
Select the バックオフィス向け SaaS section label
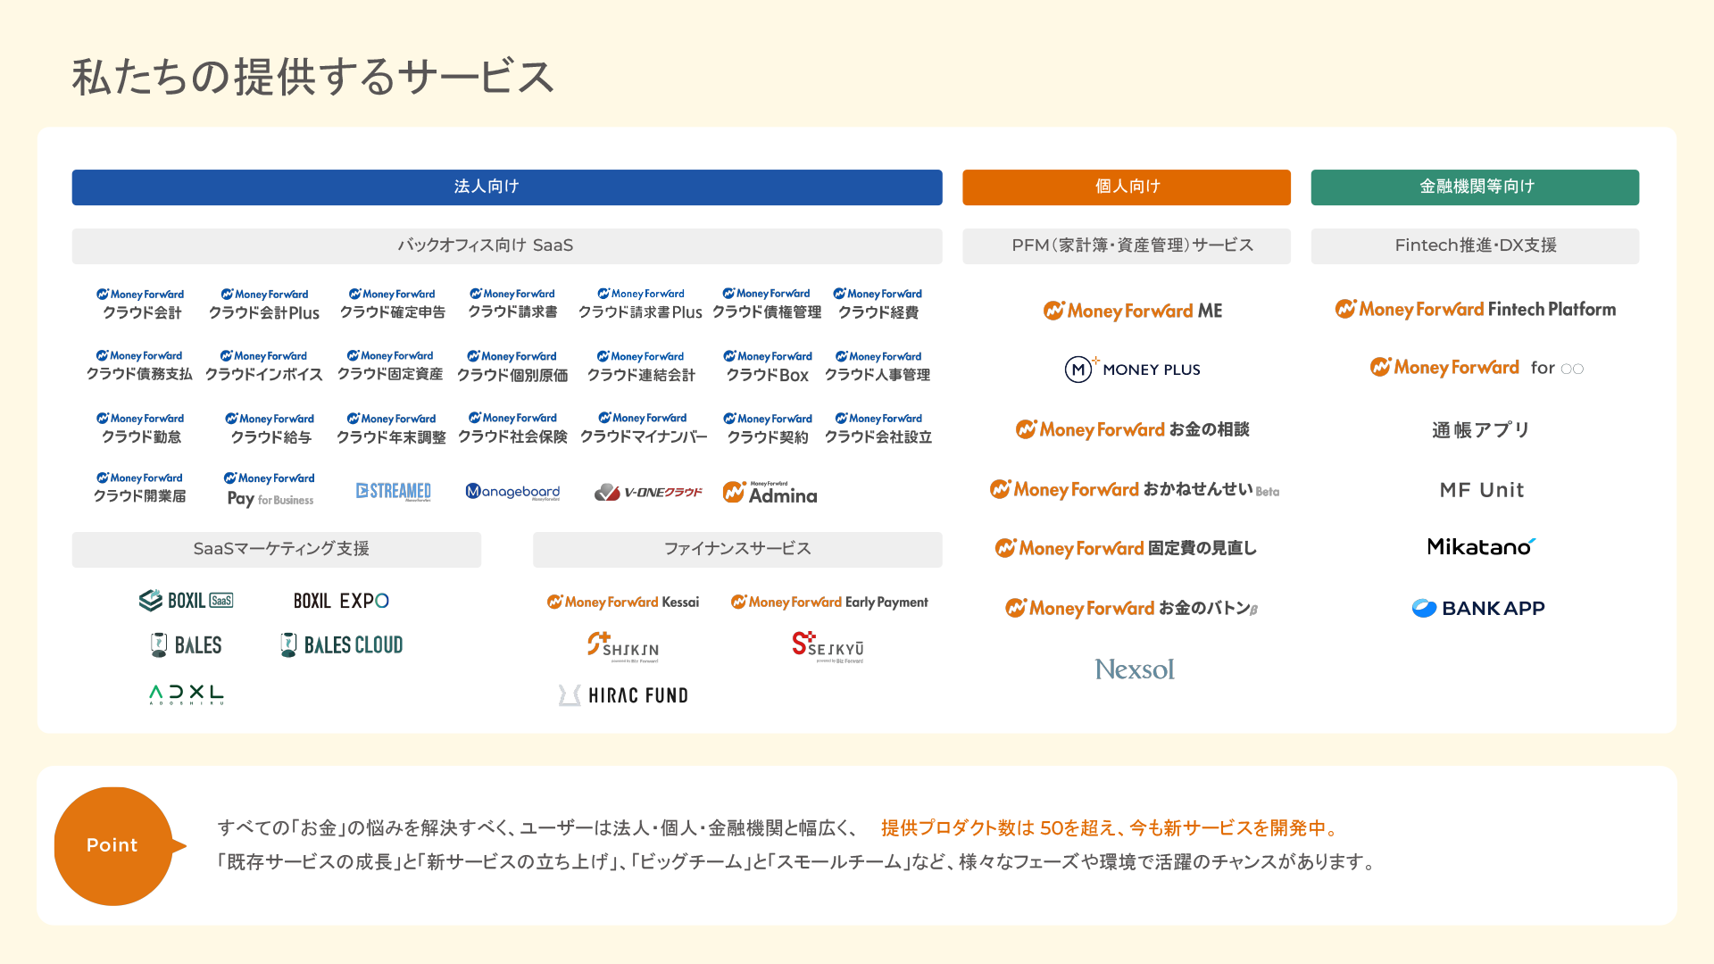[x=507, y=246]
